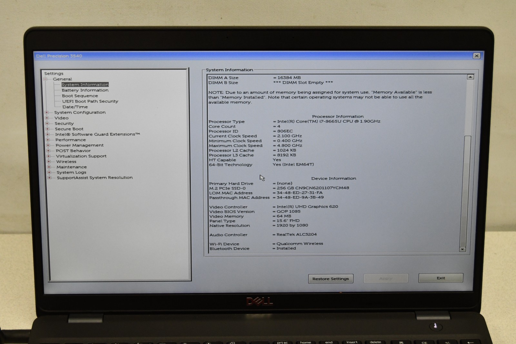Expand the Video settings node
Screen dimensions: 516x344
pos(47,118)
